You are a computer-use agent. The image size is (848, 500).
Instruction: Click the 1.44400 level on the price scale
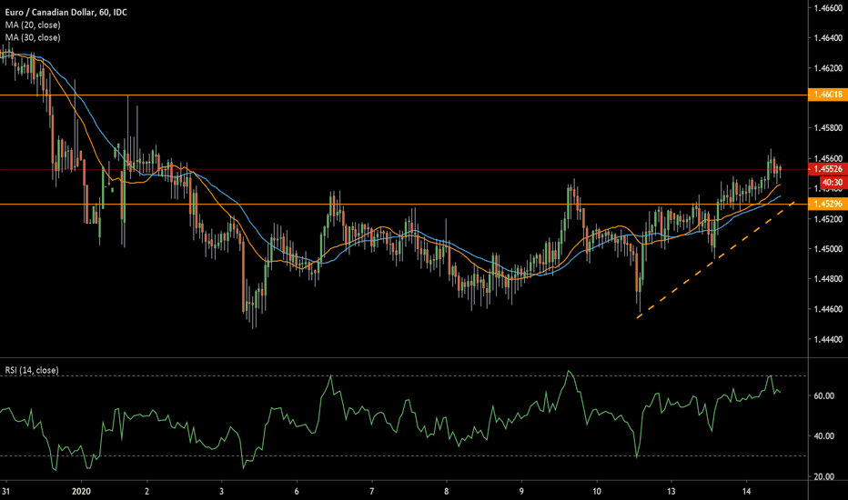[x=828, y=340]
